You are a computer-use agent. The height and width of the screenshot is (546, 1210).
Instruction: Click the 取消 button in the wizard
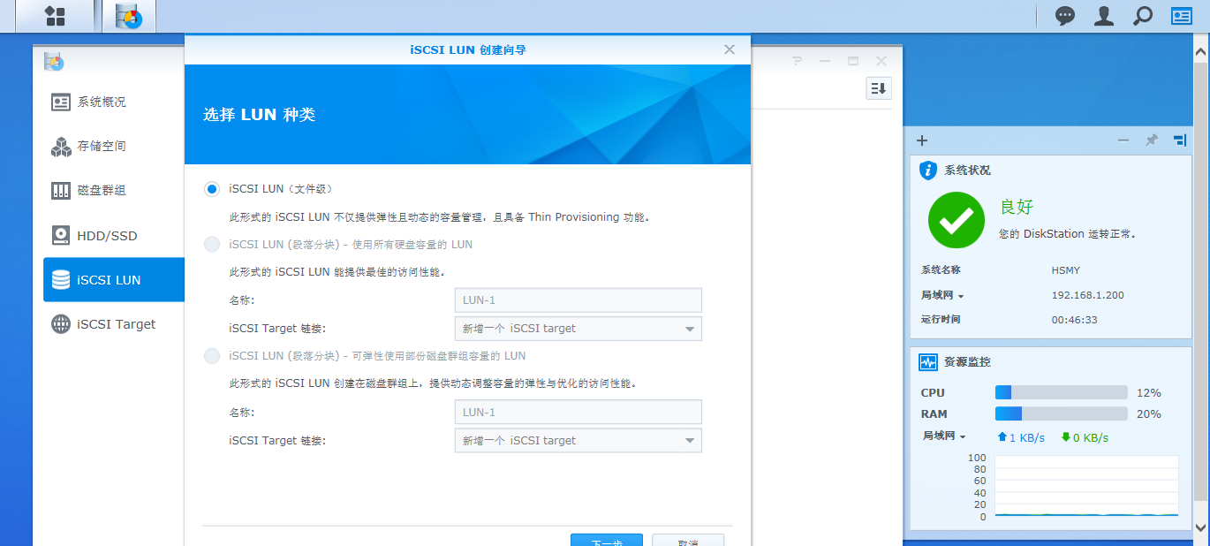tap(688, 541)
